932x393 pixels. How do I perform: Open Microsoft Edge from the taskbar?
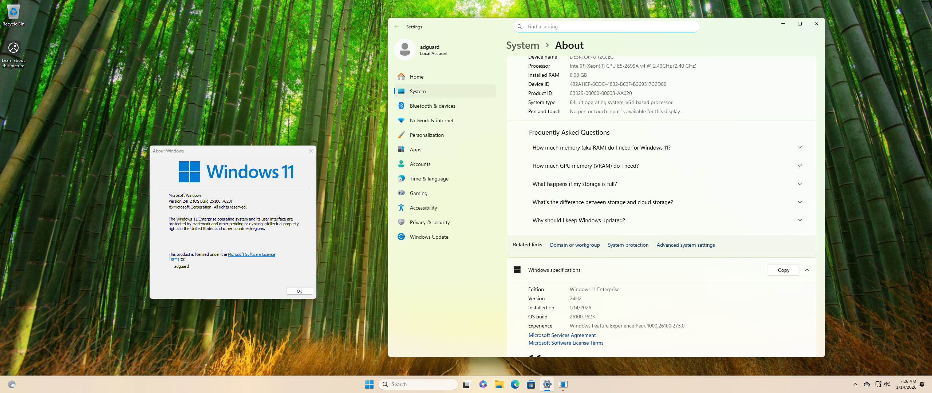pyautogui.click(x=515, y=384)
